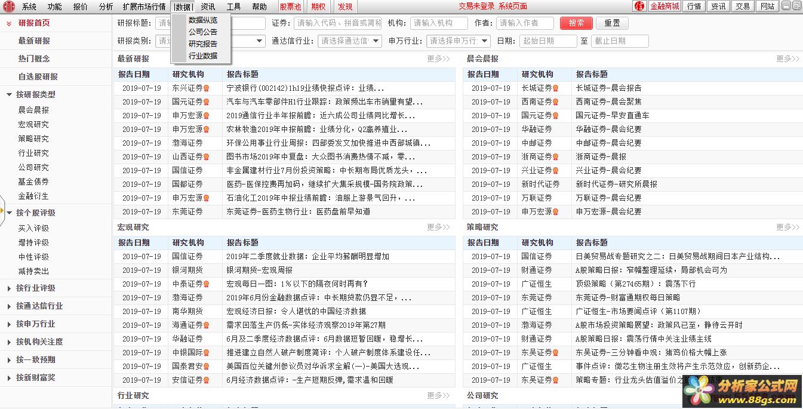The width and height of the screenshot is (803, 409).
Task: Open the 股票池 toolbar button
Action: [x=291, y=7]
